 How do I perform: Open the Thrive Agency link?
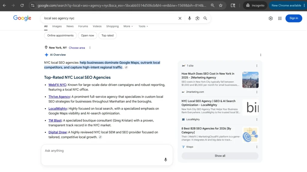click(x=59, y=97)
